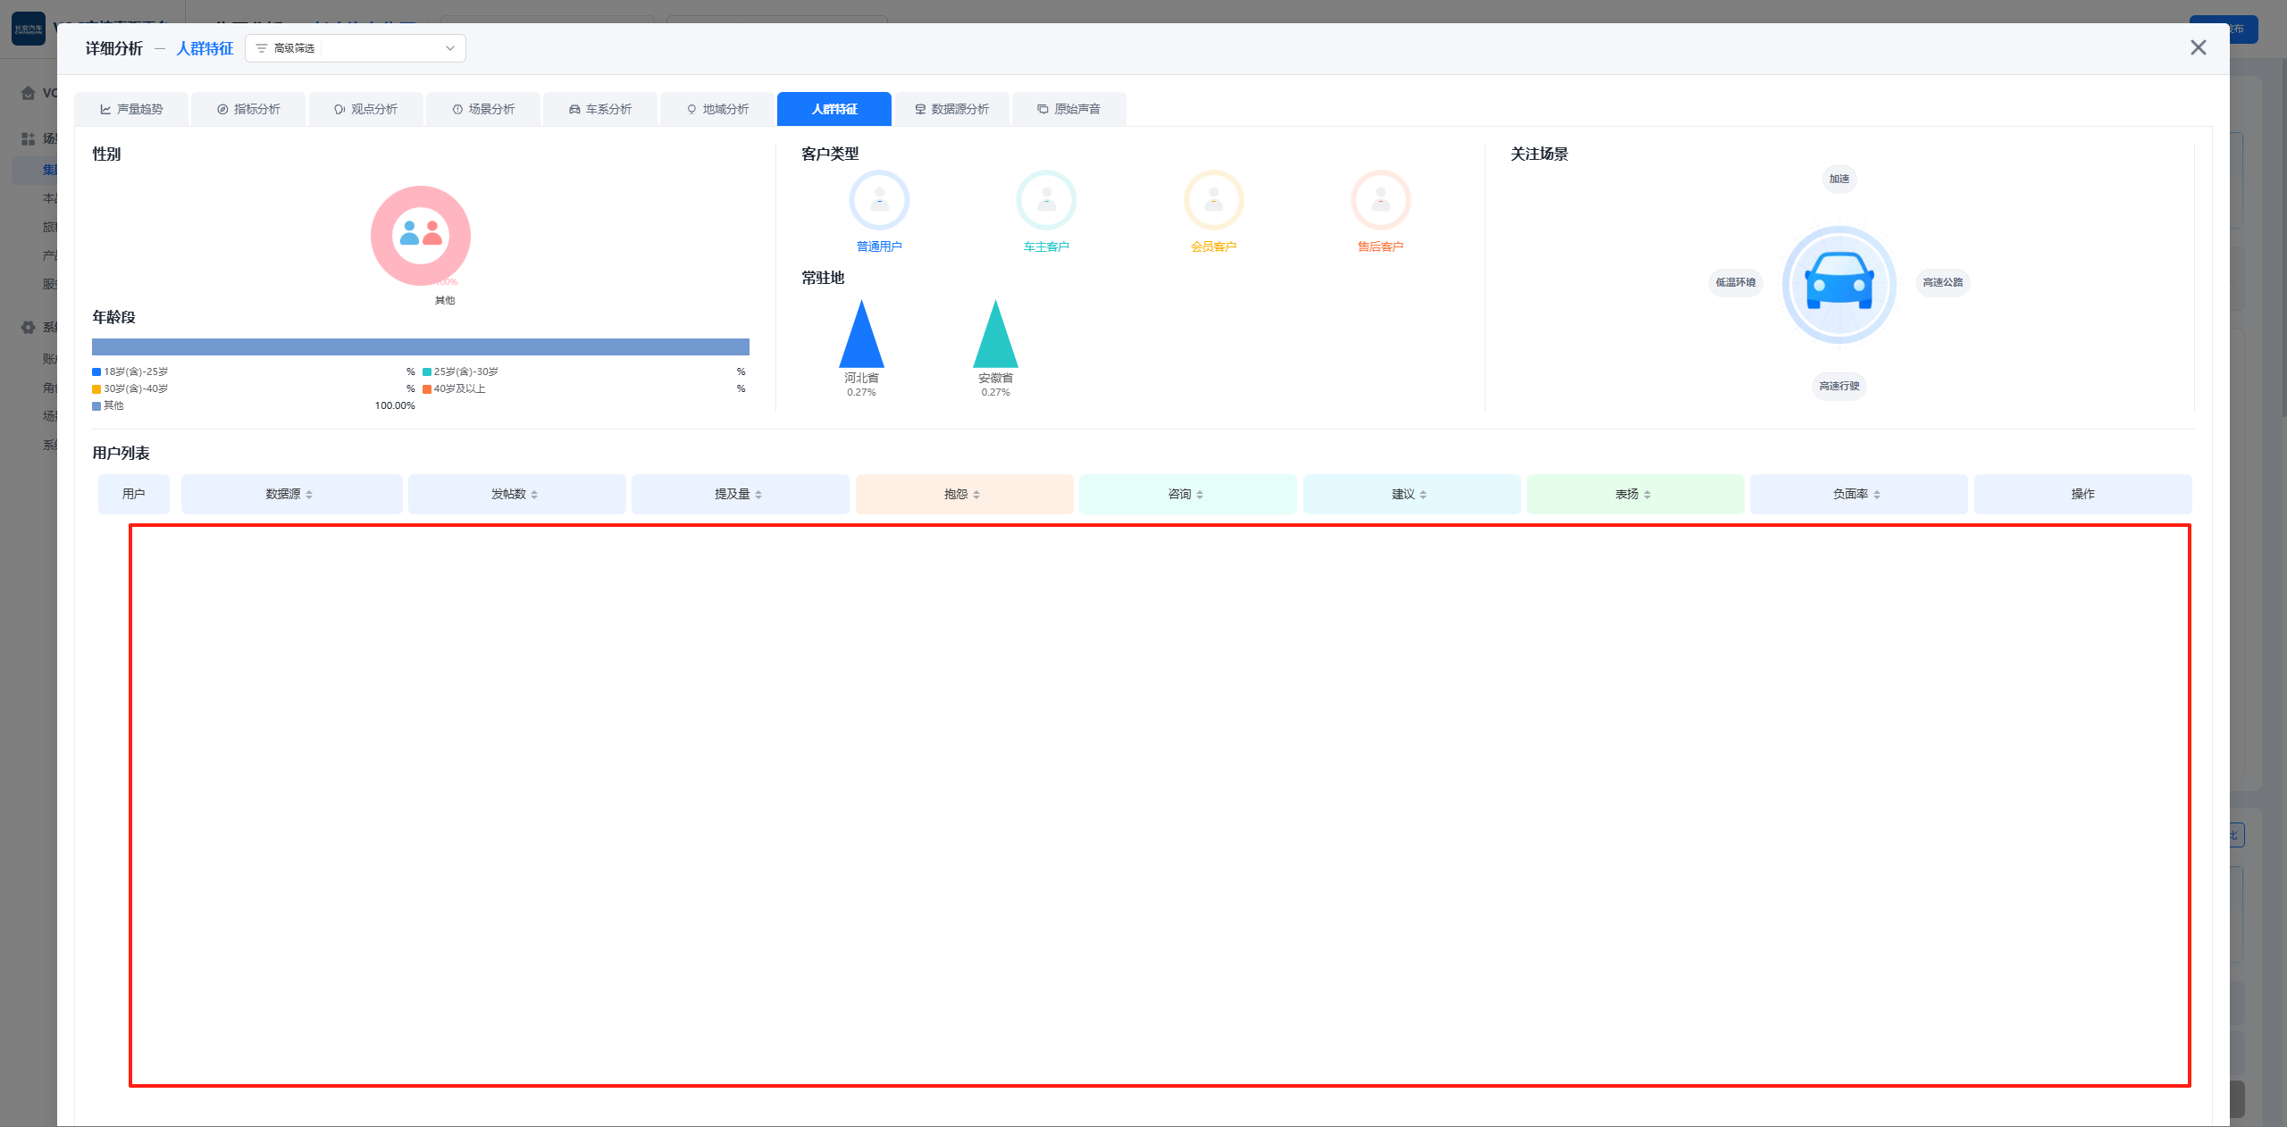Close the 详细分析 dialog
The image size is (2287, 1127).
(x=2198, y=47)
